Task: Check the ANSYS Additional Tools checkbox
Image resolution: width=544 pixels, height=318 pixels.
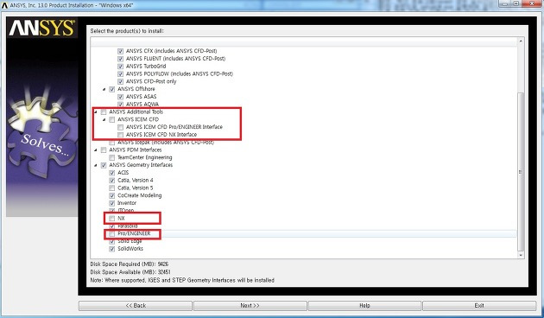Action: [x=104, y=112]
